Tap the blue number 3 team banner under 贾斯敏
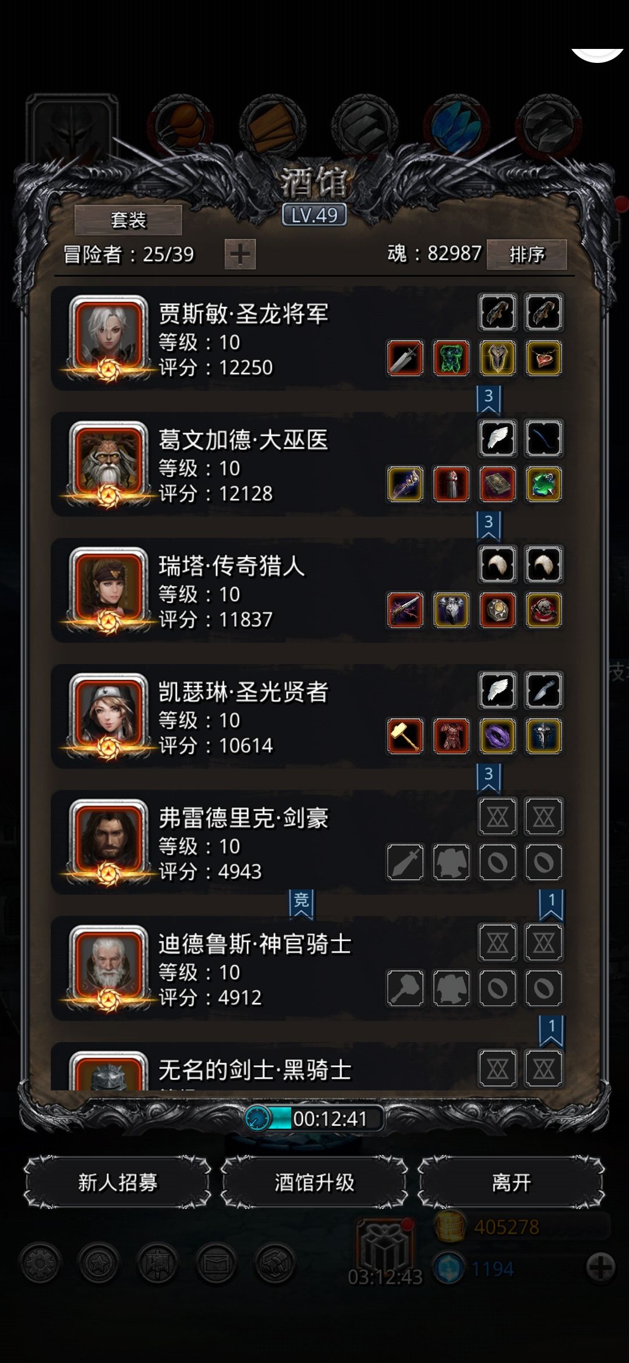 coord(489,399)
